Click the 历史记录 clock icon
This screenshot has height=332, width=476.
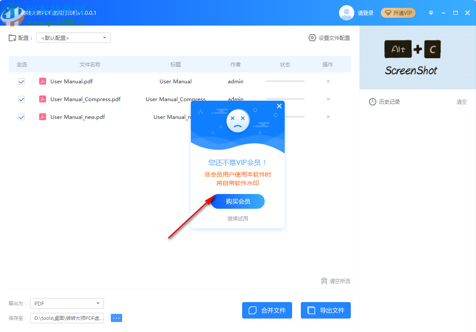pos(373,102)
